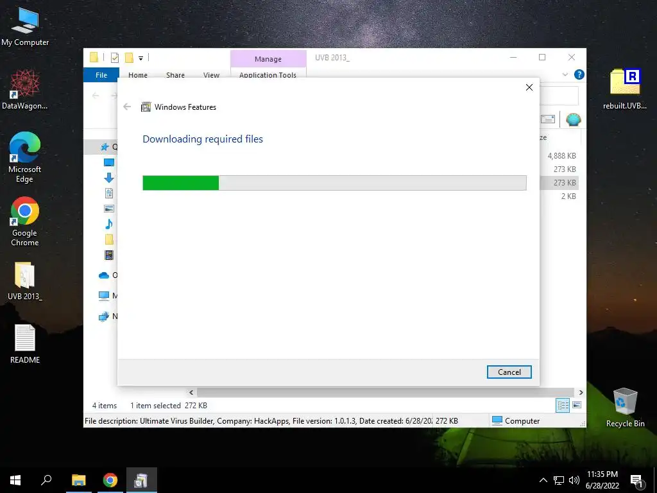Select the UVB 2013_ desktop folder

pyautogui.click(x=25, y=281)
